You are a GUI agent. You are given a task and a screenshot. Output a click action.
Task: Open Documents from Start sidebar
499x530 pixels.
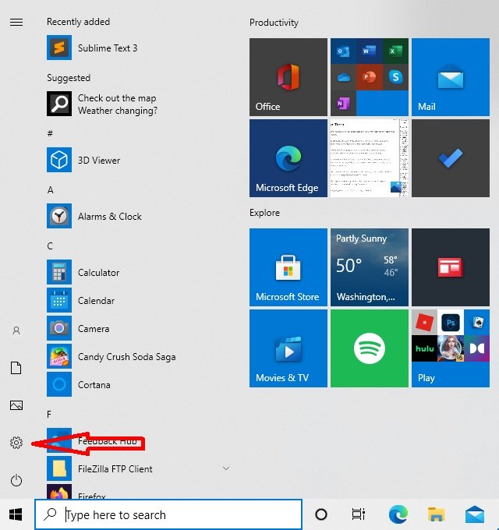(x=16, y=368)
